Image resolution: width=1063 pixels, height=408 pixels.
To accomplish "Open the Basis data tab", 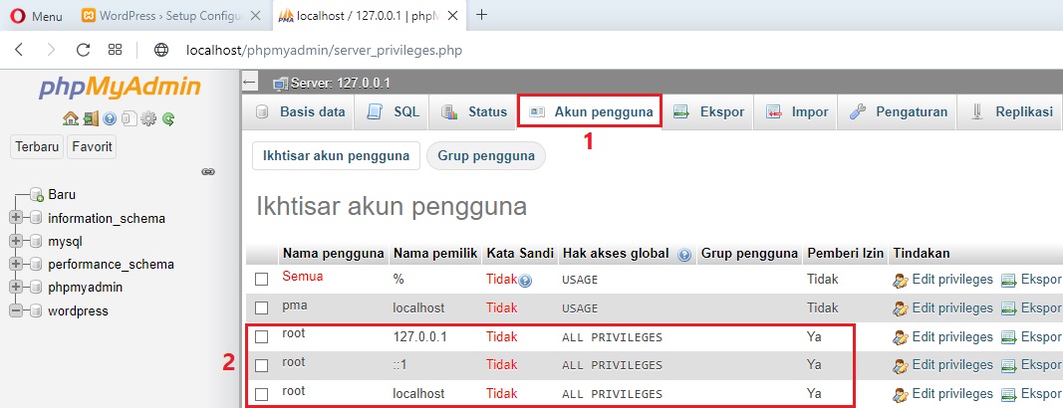I will pos(299,112).
